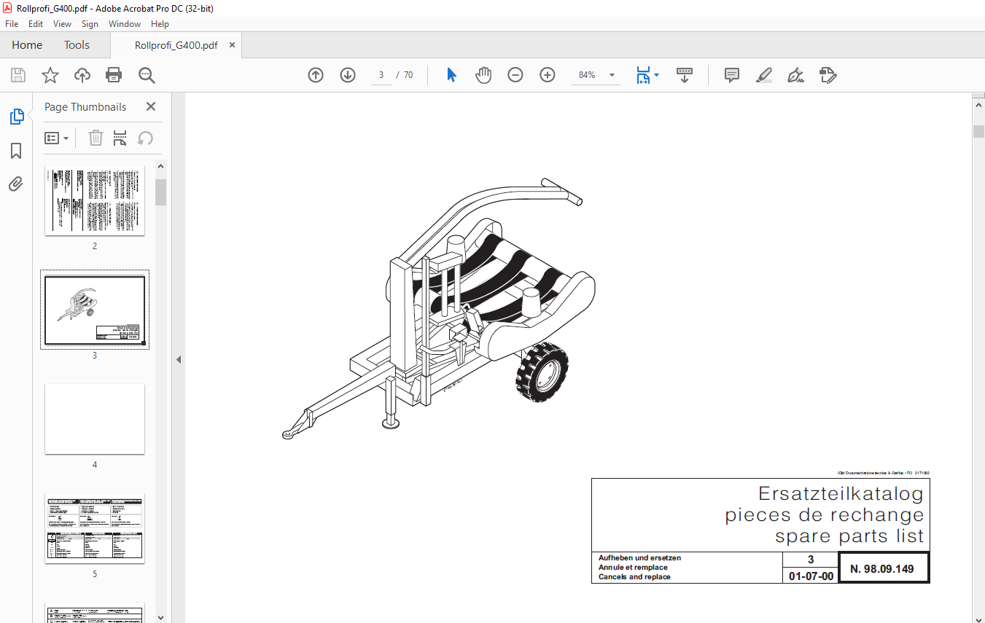
Task: Select blank page 4 thumbnail
Action: coord(95,420)
